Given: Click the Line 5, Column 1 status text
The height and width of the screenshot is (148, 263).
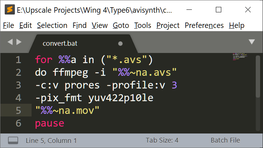Looking at the screenshot, I should pyautogui.click(x=51, y=141).
